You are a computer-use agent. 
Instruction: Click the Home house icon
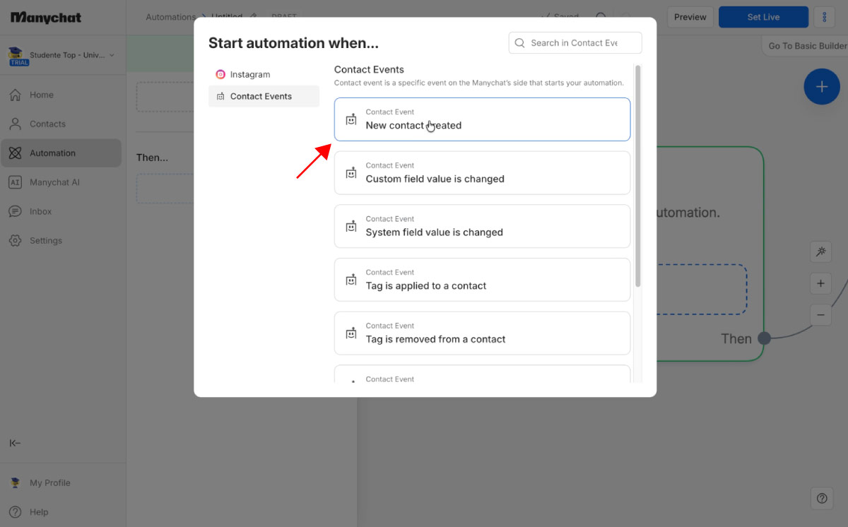(15, 95)
